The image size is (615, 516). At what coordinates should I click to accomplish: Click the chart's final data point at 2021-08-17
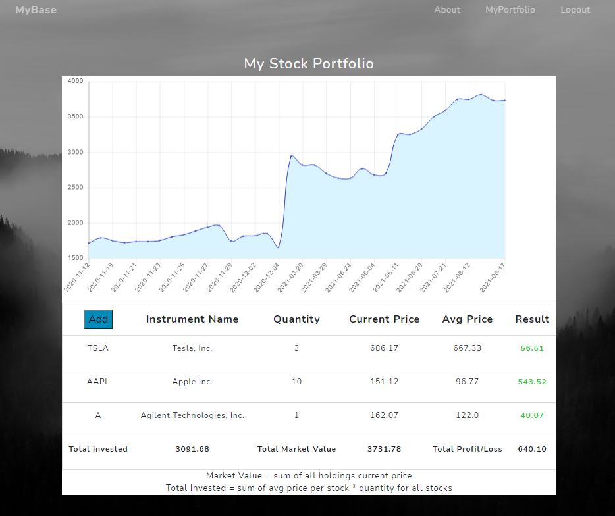point(505,101)
